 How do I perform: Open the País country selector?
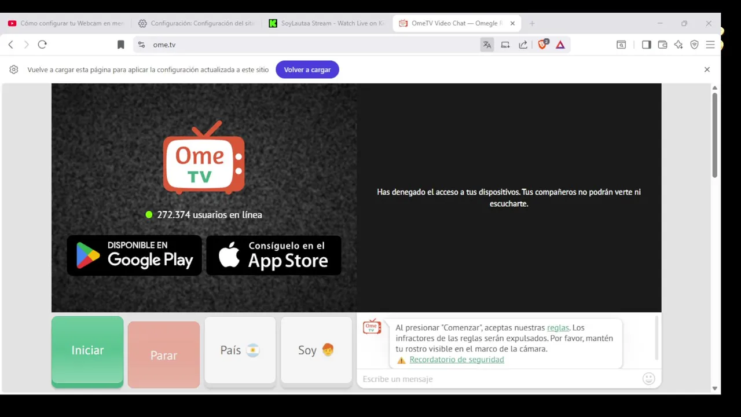point(240,350)
